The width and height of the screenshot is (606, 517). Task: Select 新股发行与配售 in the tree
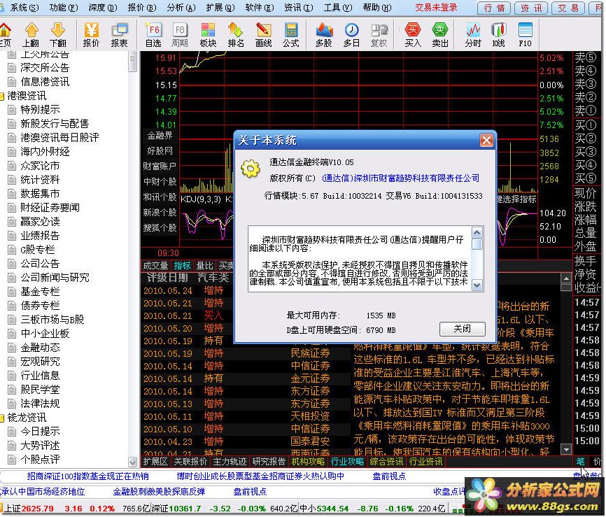click(55, 124)
